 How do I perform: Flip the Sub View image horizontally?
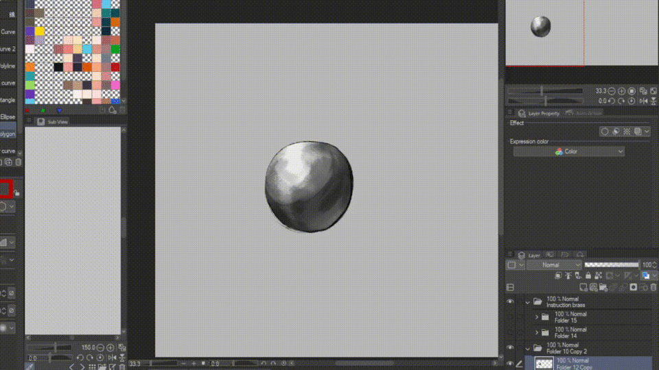[112, 358]
